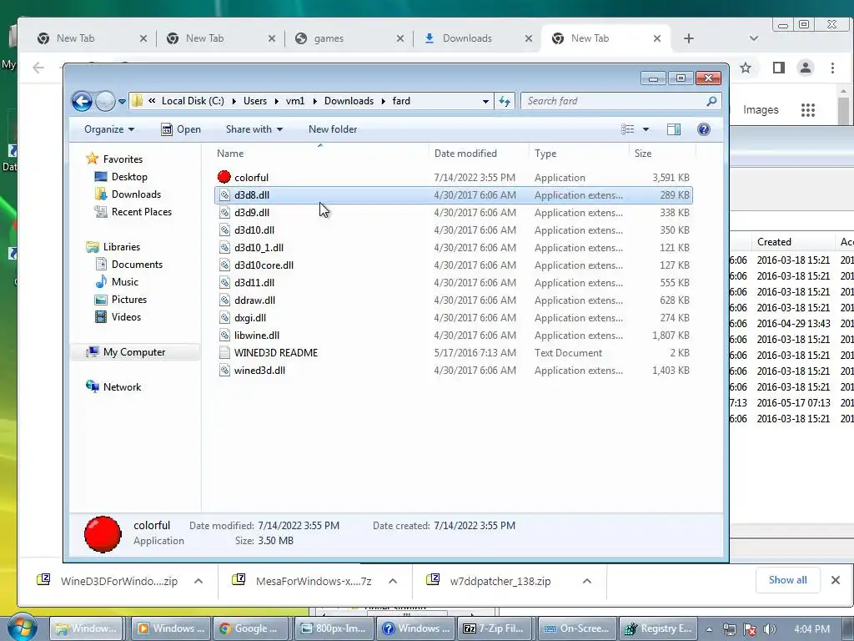
Task: Open Explorer Help question-mark icon
Action: click(x=704, y=129)
